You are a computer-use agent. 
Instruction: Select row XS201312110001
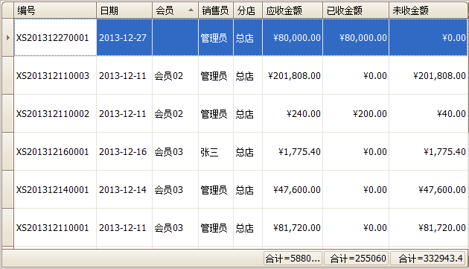pyautogui.click(x=240, y=228)
